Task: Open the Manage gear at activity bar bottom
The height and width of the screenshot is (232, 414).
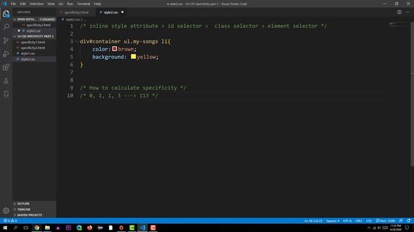Action: (6, 211)
